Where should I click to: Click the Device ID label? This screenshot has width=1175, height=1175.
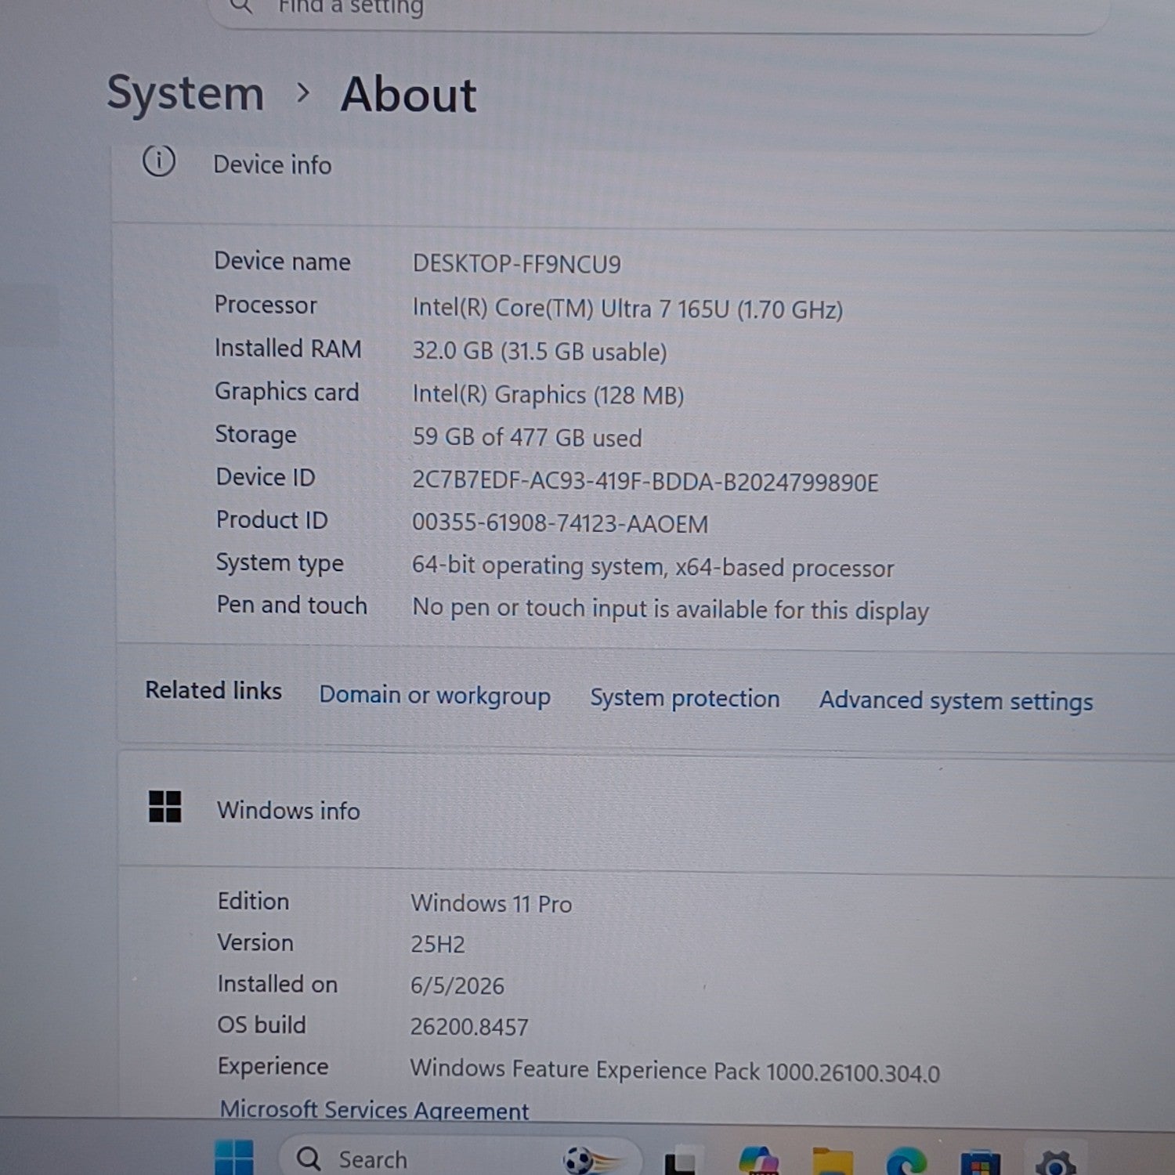click(x=266, y=477)
